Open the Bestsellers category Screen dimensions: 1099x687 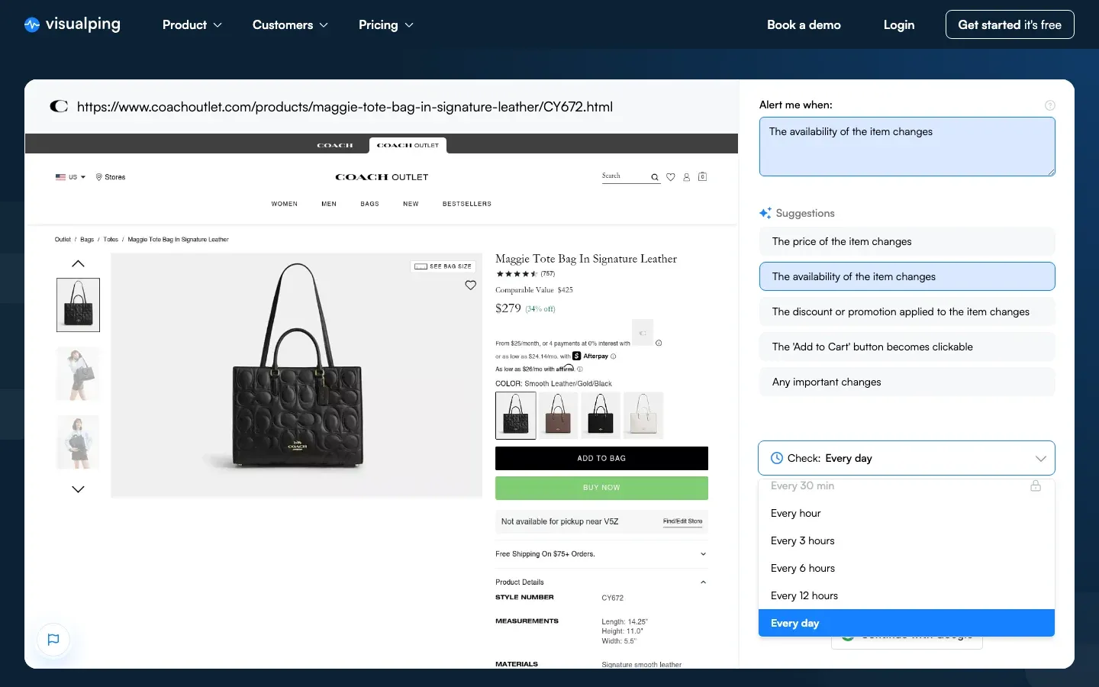(x=467, y=204)
